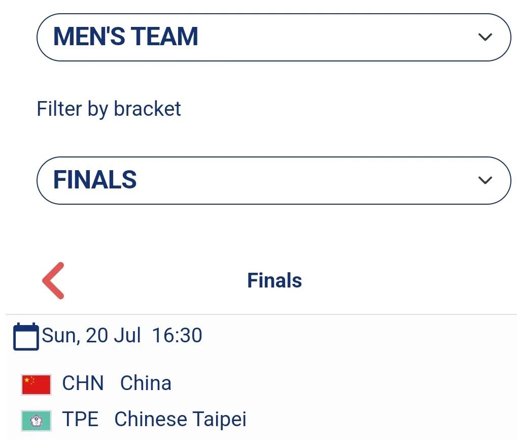
Task: Click the TPE country code
Action: 81,419
